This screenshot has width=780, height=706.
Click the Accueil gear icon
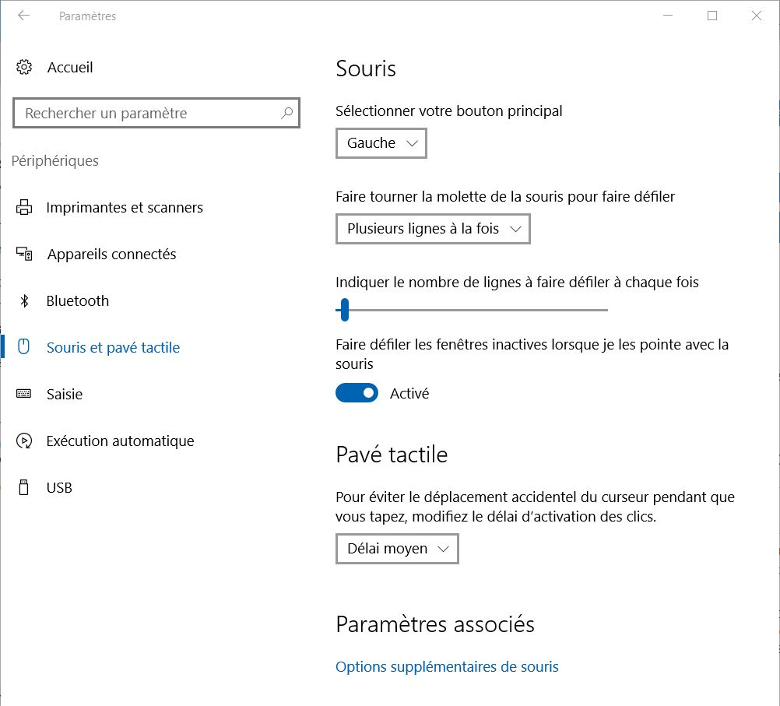point(24,68)
